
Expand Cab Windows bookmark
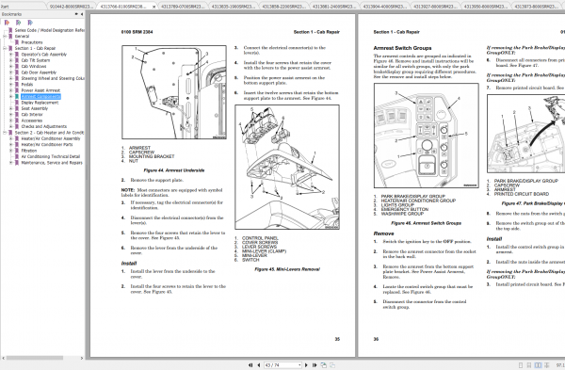(10, 66)
